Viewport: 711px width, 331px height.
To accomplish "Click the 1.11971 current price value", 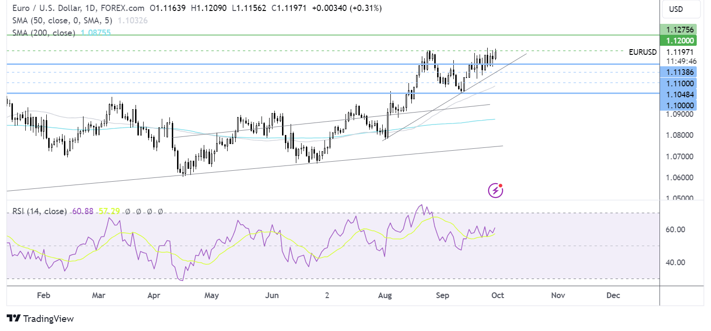I will click(x=680, y=52).
